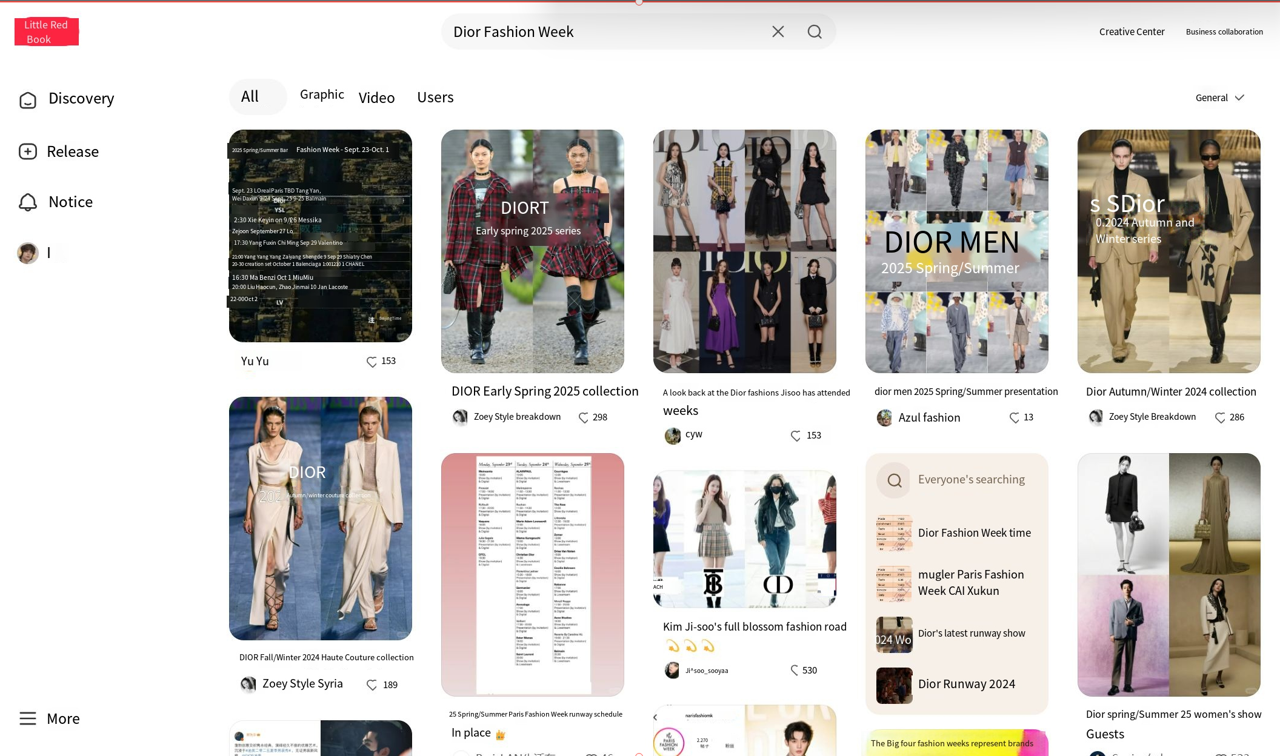Image resolution: width=1280 pixels, height=756 pixels.
Task: Like the Azul fashion post heart
Action: pos(1014,417)
